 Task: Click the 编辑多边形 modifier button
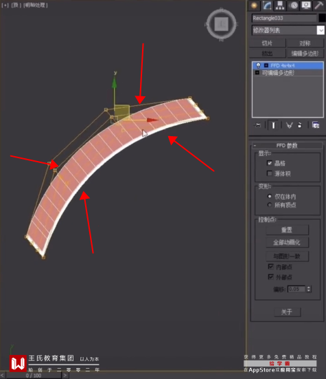click(305, 54)
